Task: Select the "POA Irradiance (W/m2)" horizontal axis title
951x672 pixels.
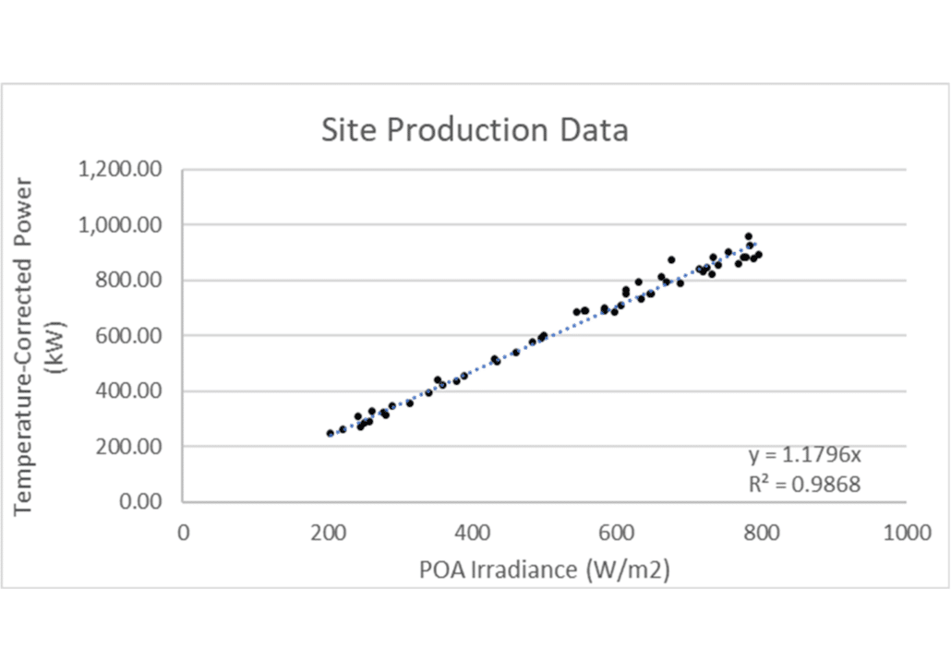Action: (544, 569)
